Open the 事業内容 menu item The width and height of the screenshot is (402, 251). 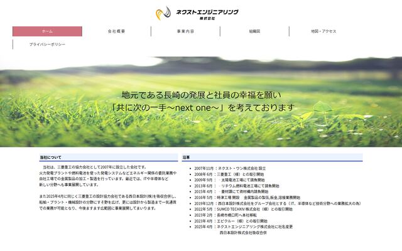[185, 31]
